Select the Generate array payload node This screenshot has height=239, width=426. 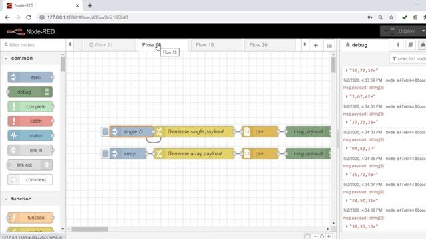click(x=194, y=153)
